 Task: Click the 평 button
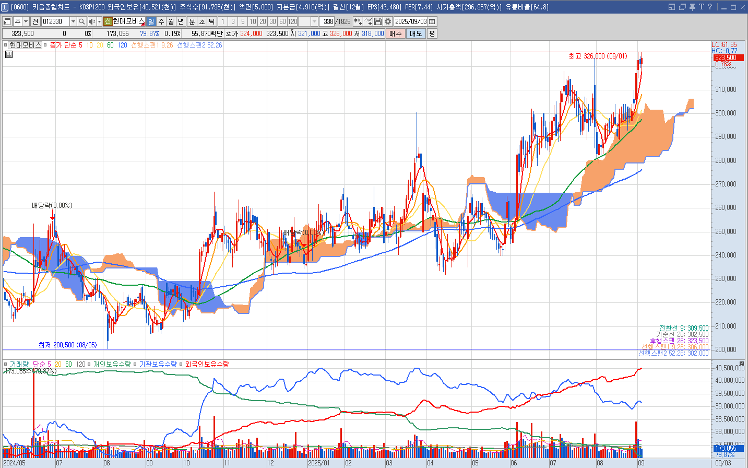(432, 33)
